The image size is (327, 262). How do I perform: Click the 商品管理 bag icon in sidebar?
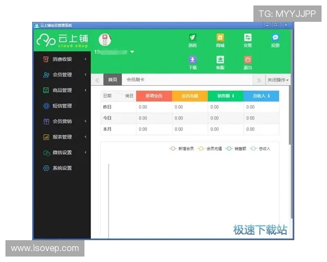pyautogui.click(x=46, y=90)
